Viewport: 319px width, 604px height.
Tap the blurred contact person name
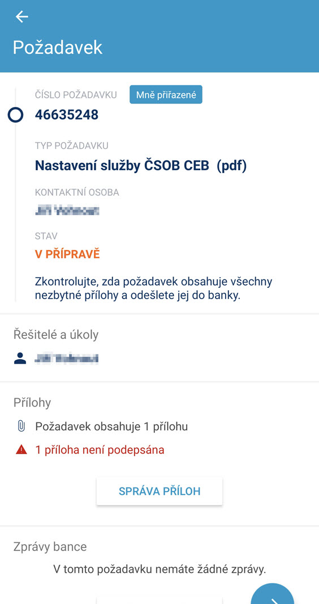click(67, 211)
